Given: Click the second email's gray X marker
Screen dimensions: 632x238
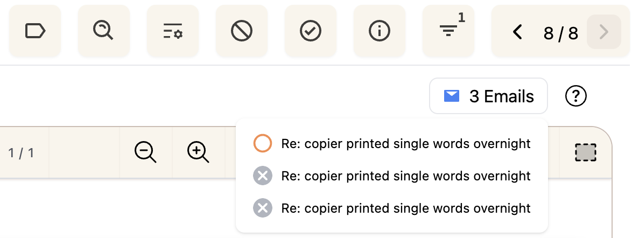Looking at the screenshot, I should coord(263,176).
